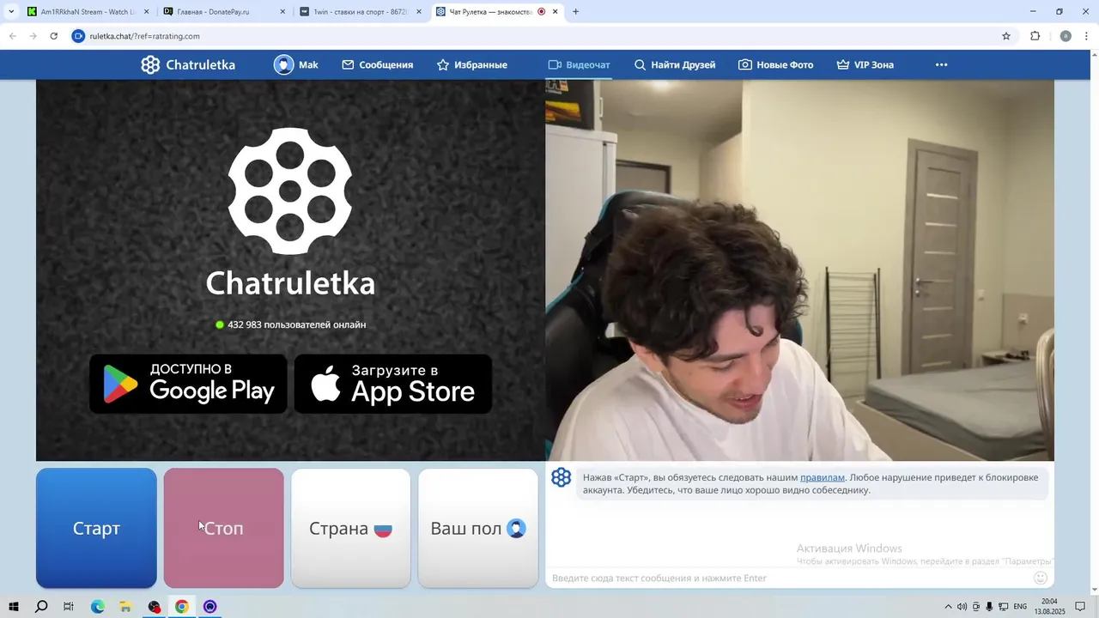The height and width of the screenshot is (618, 1099).
Task: Click the Chatruletka revolver logo in header
Action: click(151, 65)
